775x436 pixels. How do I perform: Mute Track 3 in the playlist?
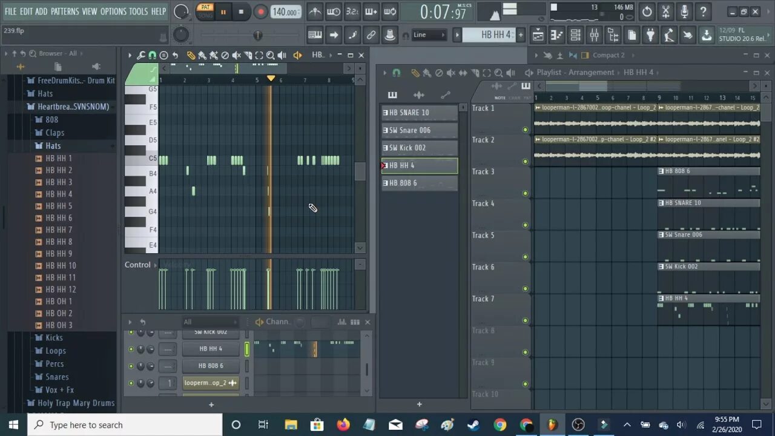(525, 193)
